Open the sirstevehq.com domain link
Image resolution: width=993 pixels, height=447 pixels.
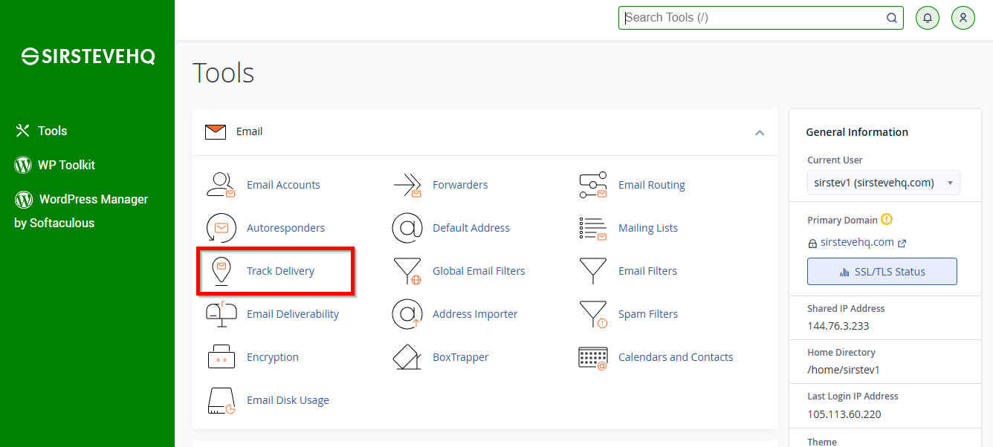tap(857, 242)
